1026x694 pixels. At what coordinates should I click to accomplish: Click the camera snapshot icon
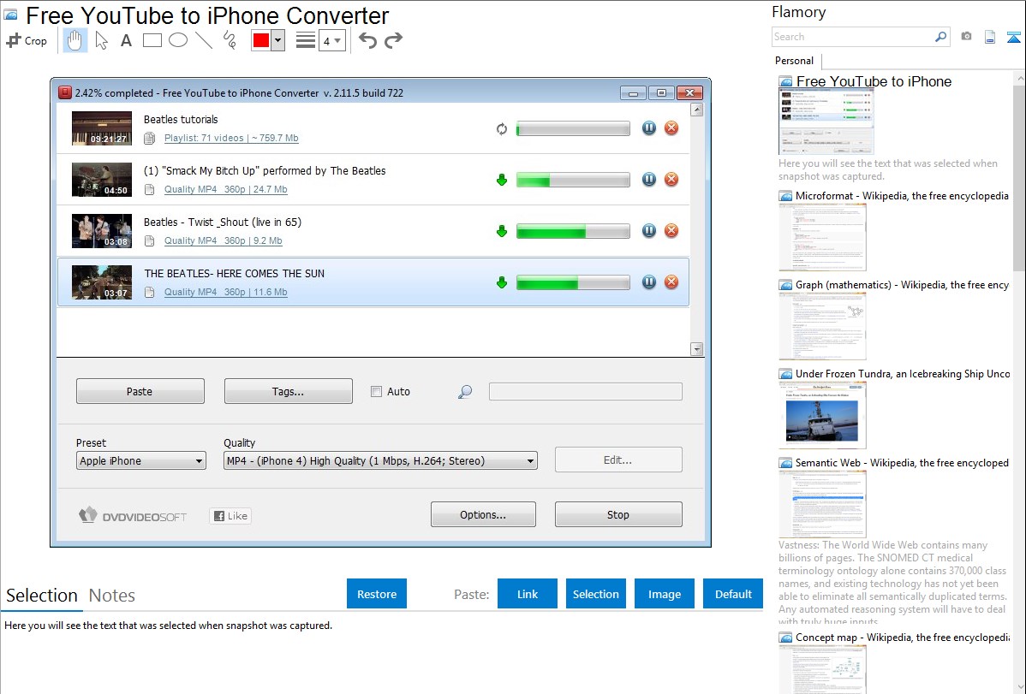tap(966, 37)
